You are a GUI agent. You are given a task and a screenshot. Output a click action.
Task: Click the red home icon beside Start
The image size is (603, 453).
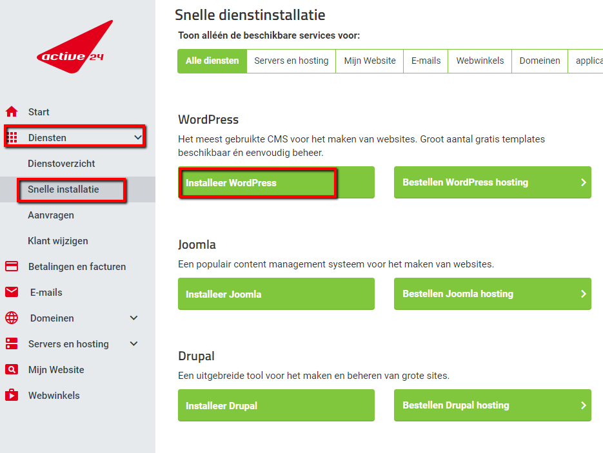pyautogui.click(x=12, y=112)
